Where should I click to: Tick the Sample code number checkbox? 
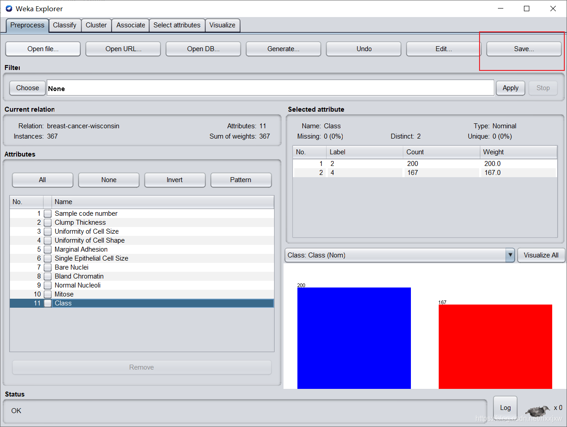48,213
